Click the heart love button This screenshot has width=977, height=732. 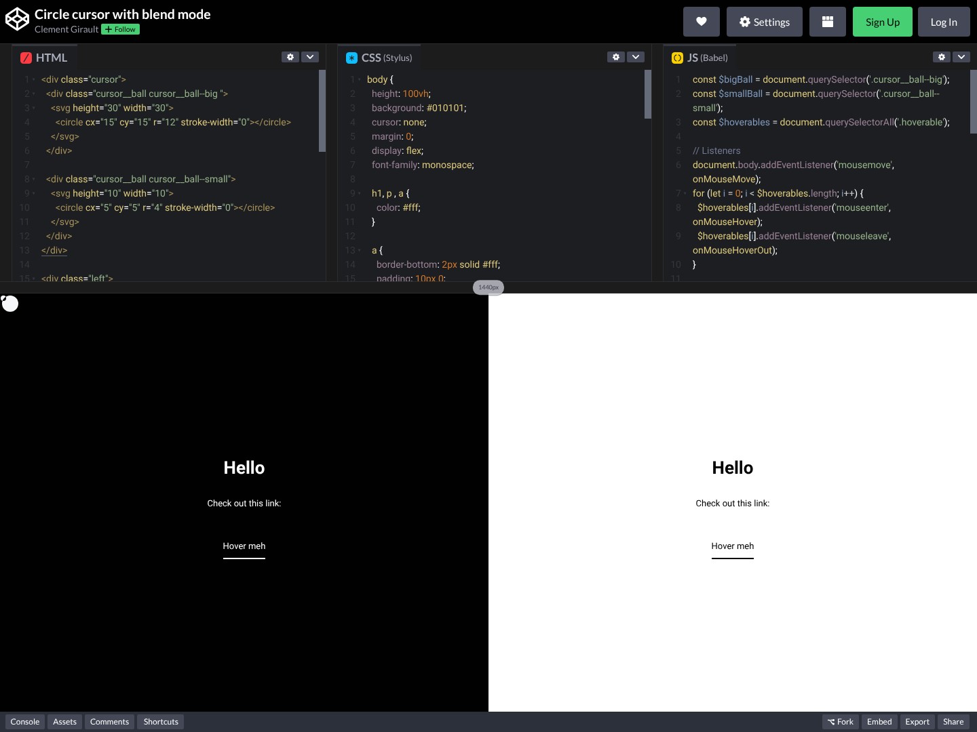tap(701, 22)
